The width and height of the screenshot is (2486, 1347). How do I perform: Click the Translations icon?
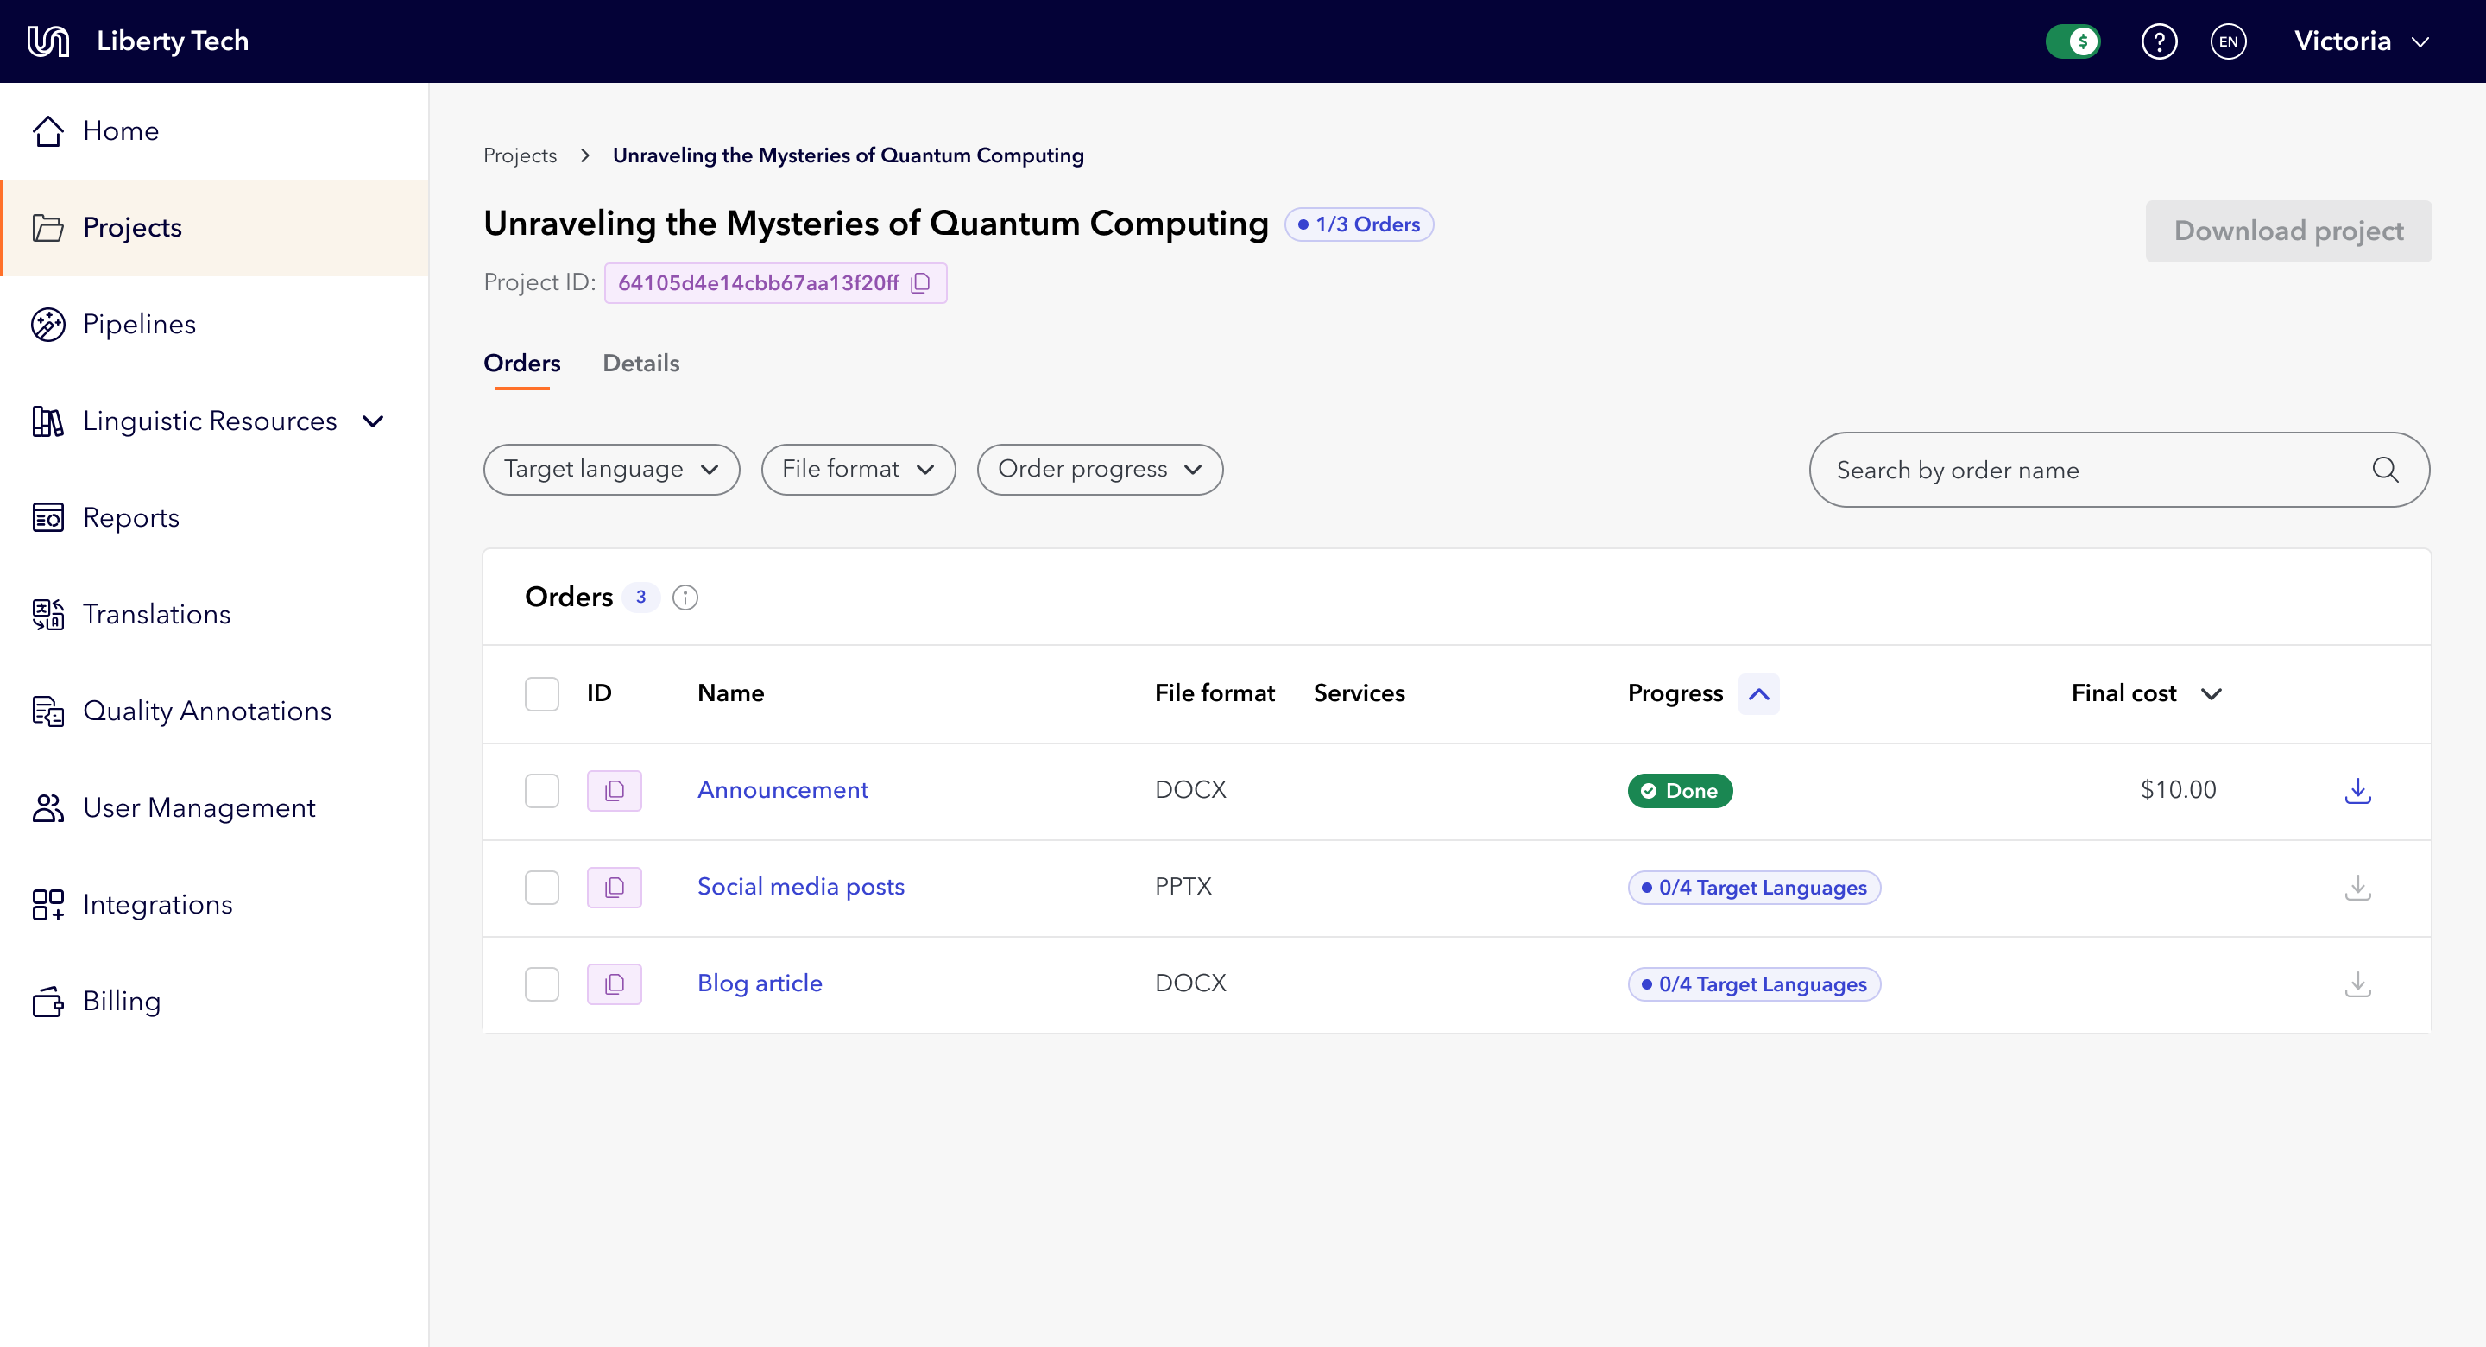click(48, 614)
